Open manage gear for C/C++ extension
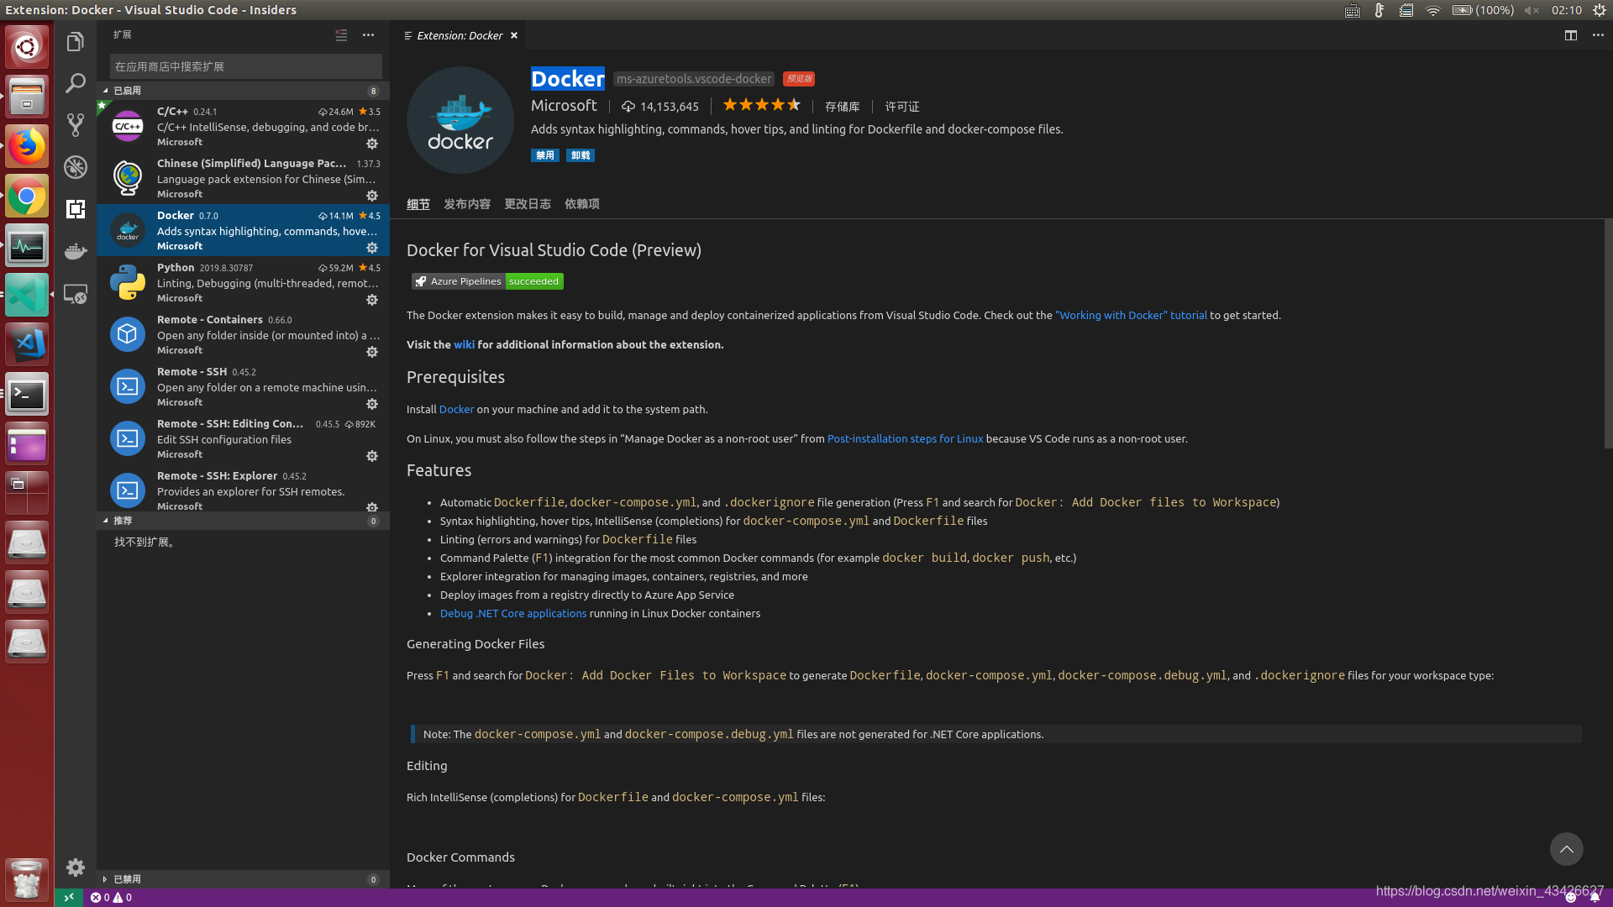Screen dimensions: 1613x907 click(372, 144)
